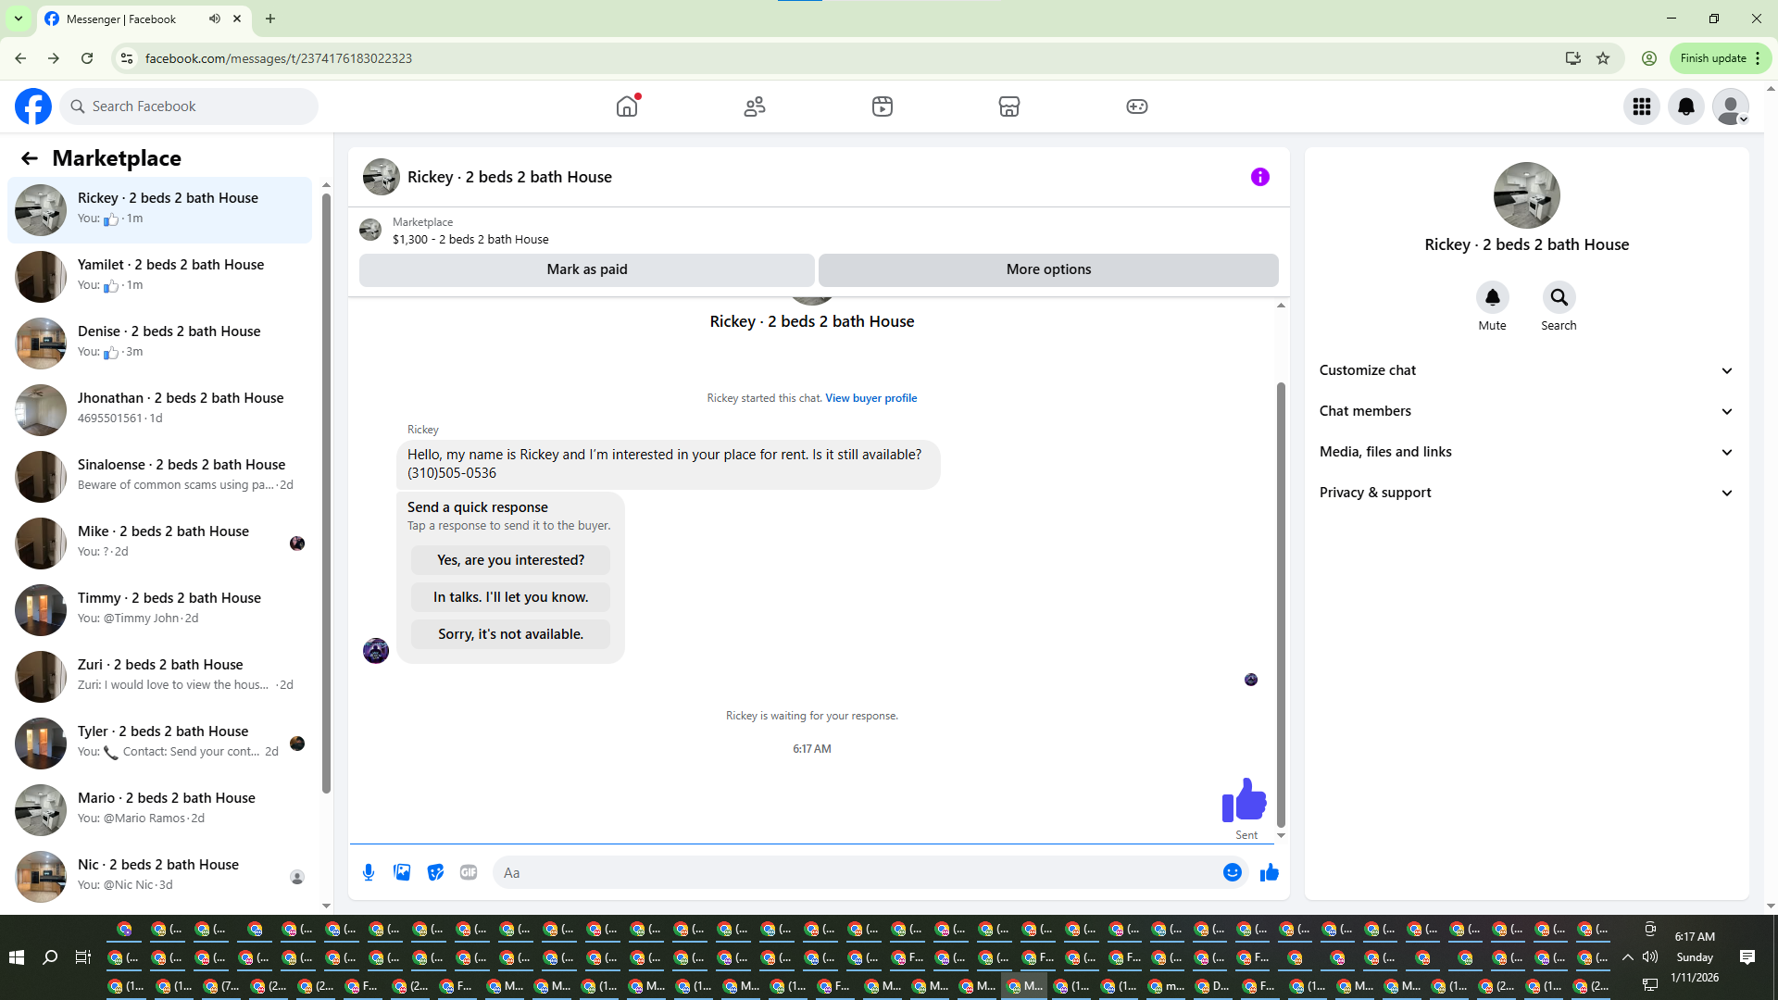This screenshot has width=1778, height=1000.
Task: Click the More options button
Action: click(x=1048, y=269)
